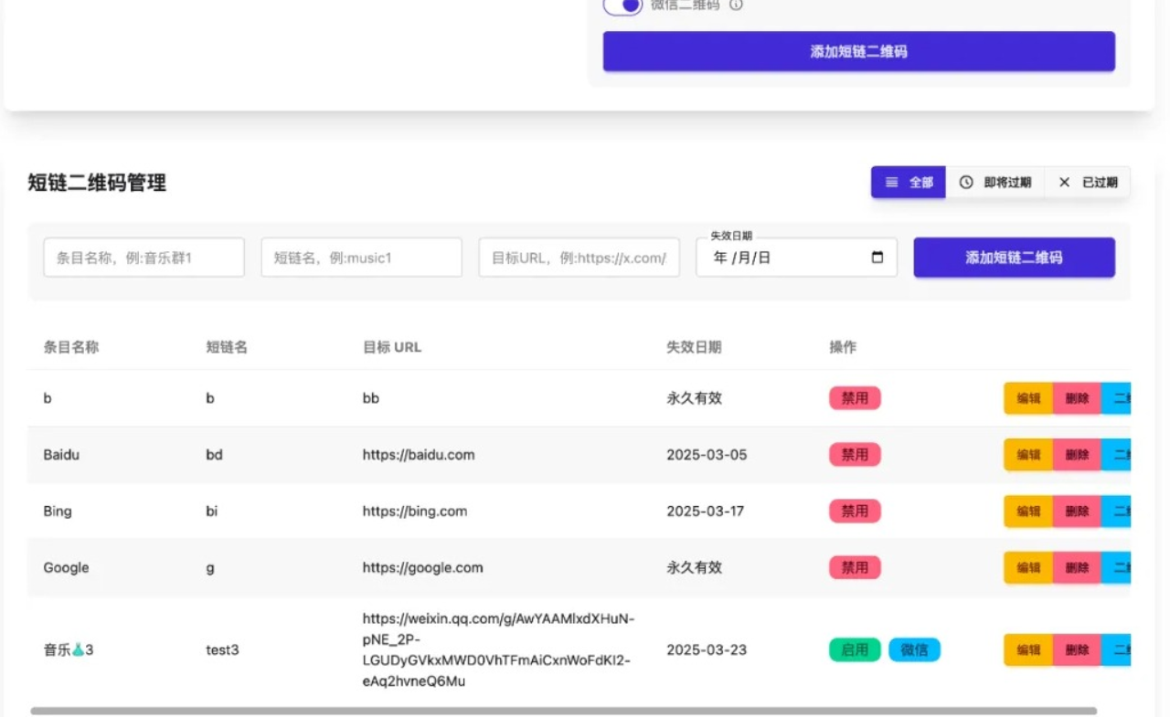Click the info icon beside 微信二维码
This screenshot has height=717, width=1170.
pyautogui.click(x=736, y=5)
